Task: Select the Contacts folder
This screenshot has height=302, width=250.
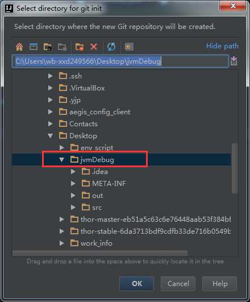Action: tap(78, 124)
